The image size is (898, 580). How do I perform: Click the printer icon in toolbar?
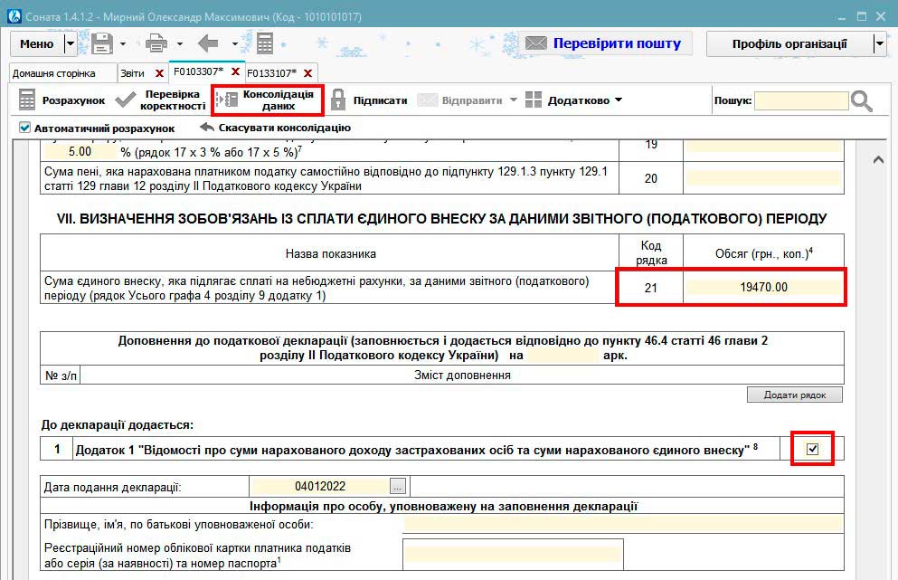pyautogui.click(x=156, y=43)
